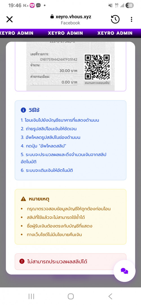The width and height of the screenshot is (141, 305).
Task: Tap the Android back navigation arrow
Action: click(110, 296)
